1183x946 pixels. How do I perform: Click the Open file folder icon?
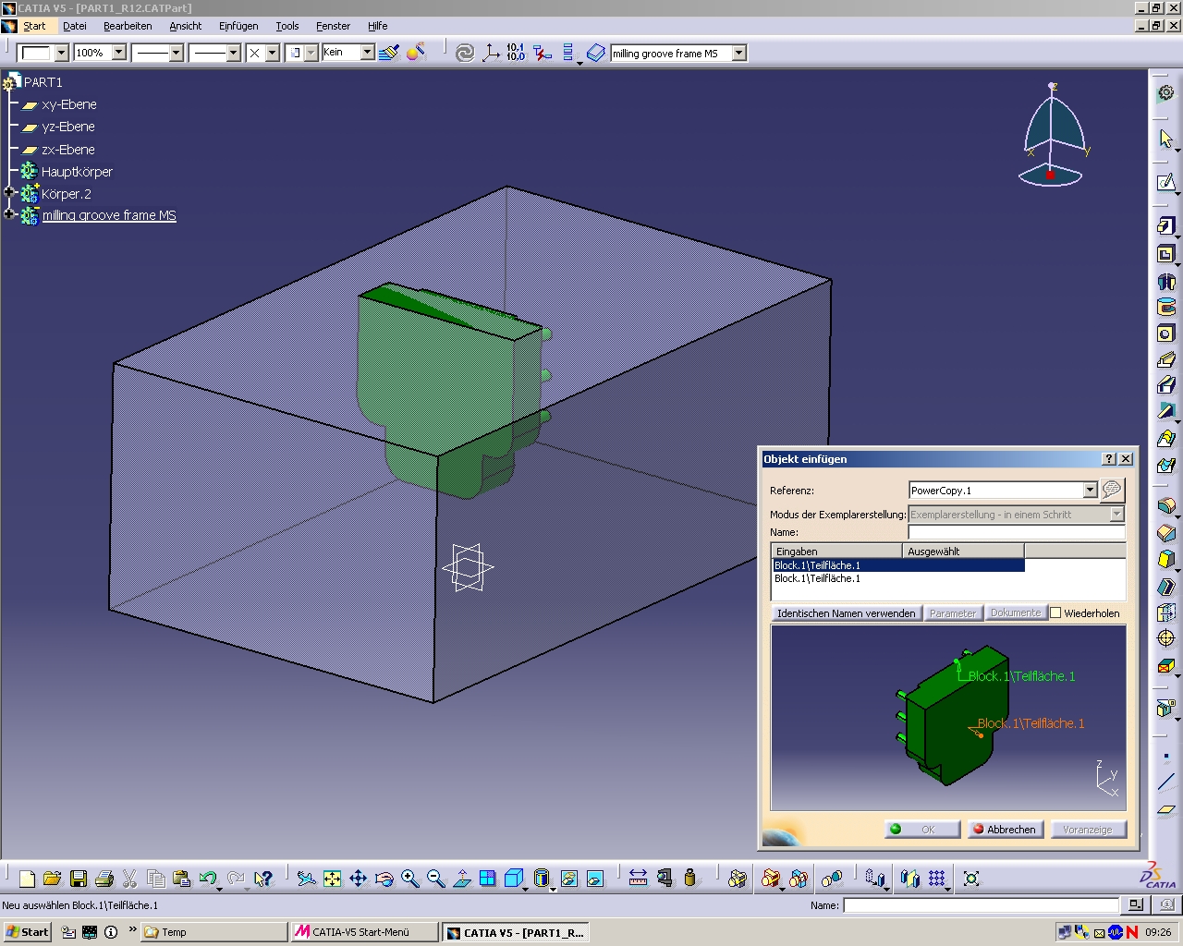pyautogui.click(x=52, y=879)
